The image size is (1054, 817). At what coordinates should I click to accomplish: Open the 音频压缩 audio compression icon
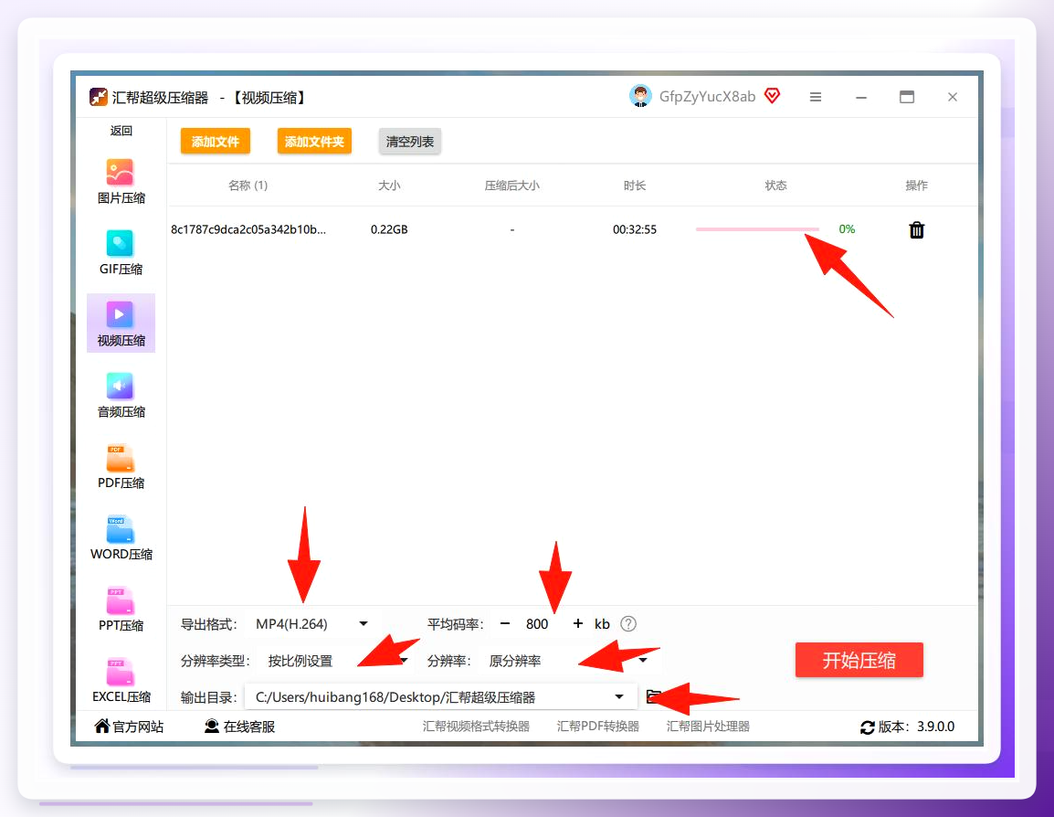(121, 386)
